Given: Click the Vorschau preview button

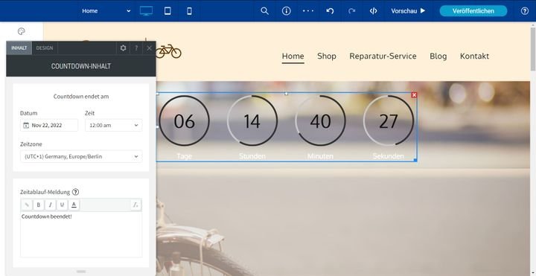Looking at the screenshot, I should click(x=408, y=11).
